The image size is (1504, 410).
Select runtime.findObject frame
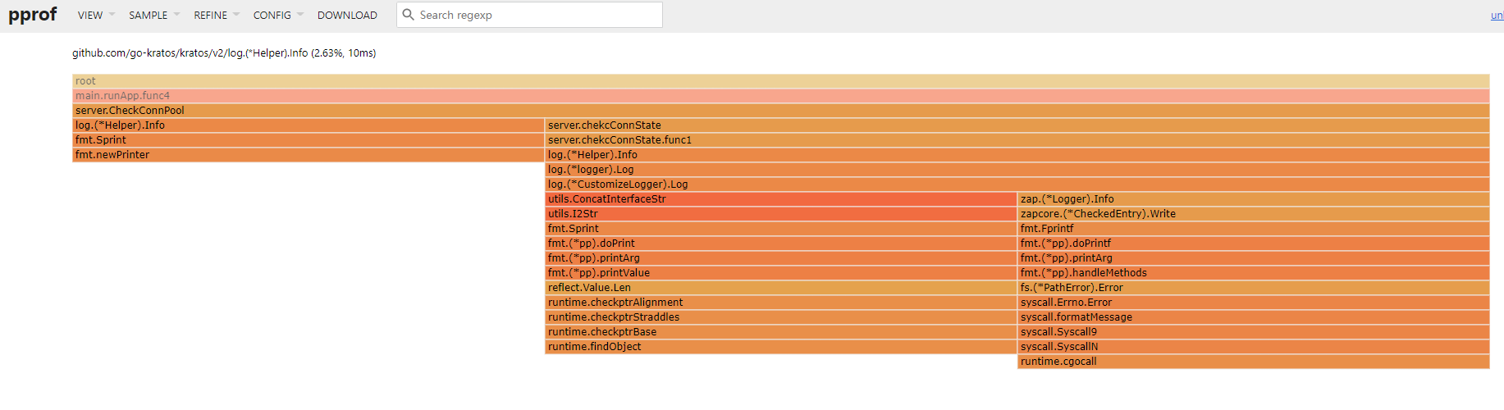click(x=780, y=347)
